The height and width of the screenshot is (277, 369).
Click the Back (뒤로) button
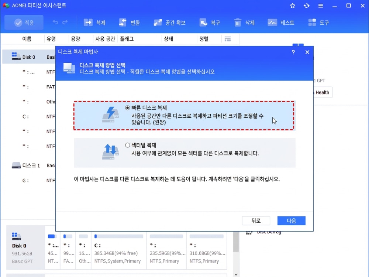[256, 221]
